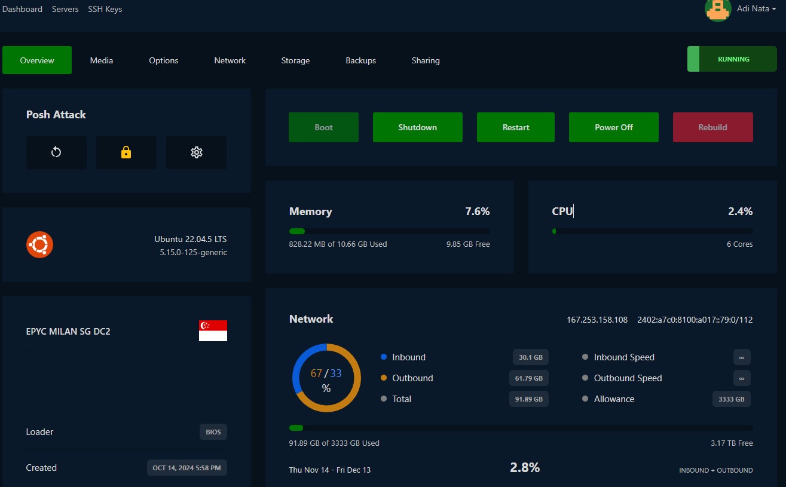Switch to the Media tab
The height and width of the screenshot is (487, 786).
[101, 60]
